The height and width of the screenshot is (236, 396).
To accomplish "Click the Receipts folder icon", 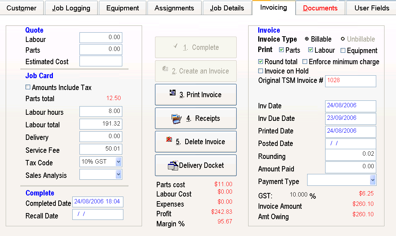I will tap(177, 119).
